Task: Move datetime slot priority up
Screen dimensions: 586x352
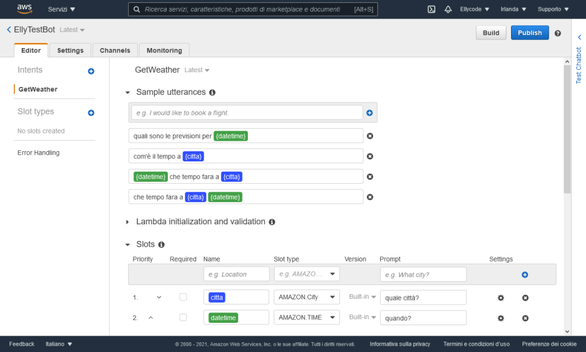Action: tap(151, 318)
